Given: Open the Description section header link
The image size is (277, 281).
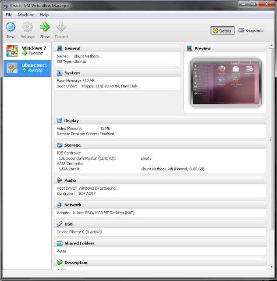Looking at the screenshot, I should (x=76, y=263).
